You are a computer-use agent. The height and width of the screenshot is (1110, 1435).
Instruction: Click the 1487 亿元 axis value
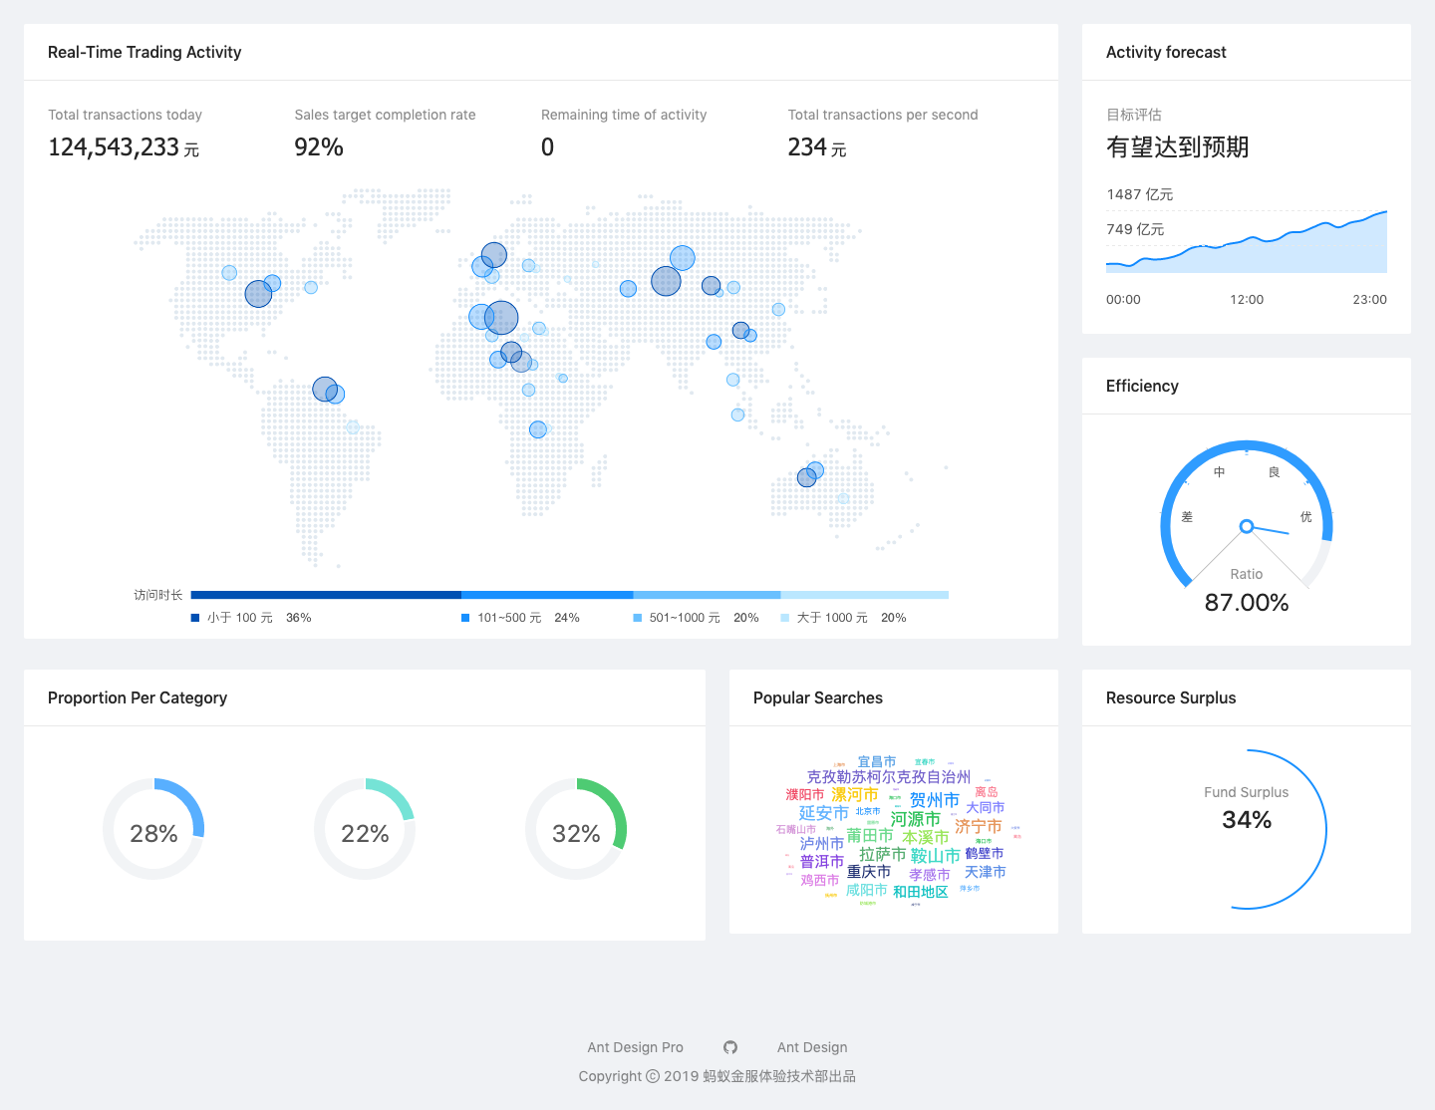click(1140, 194)
